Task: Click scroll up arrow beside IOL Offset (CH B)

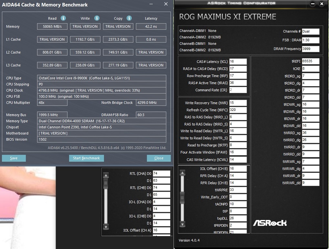Action: pyautogui.click(x=182, y=173)
